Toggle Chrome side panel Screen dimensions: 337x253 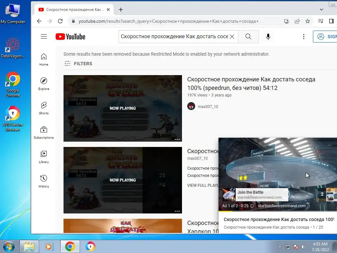(x=331, y=21)
